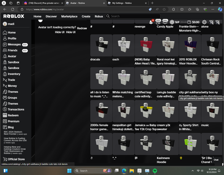
Task: Open the system tray hidden icons chevron
Action: (193, 171)
